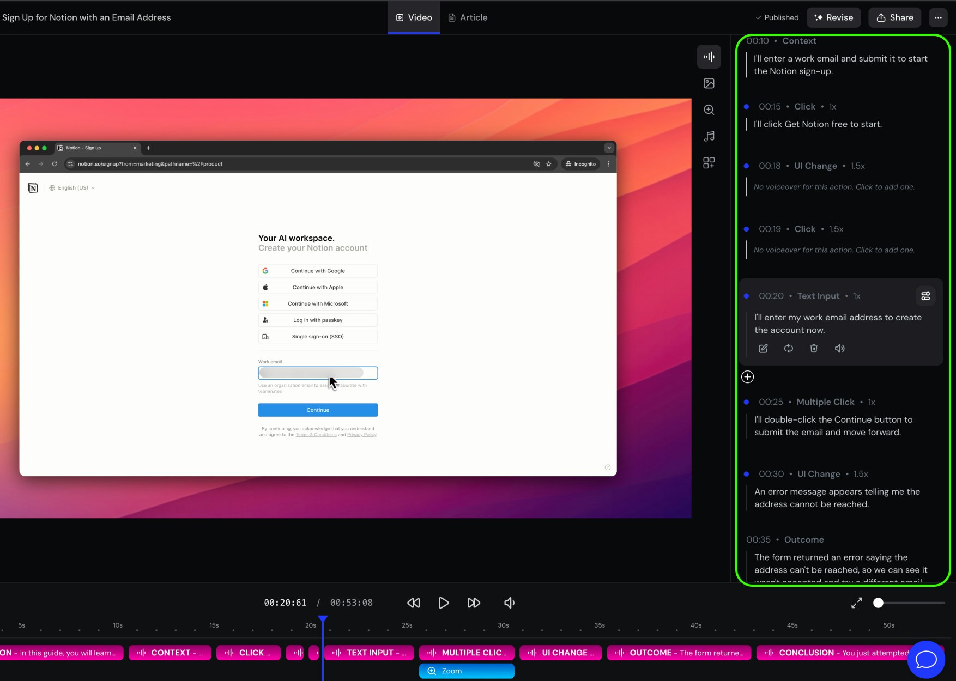This screenshot has width=956, height=681.
Task: Add voiceover to 00:19 Click step
Action: [834, 250]
